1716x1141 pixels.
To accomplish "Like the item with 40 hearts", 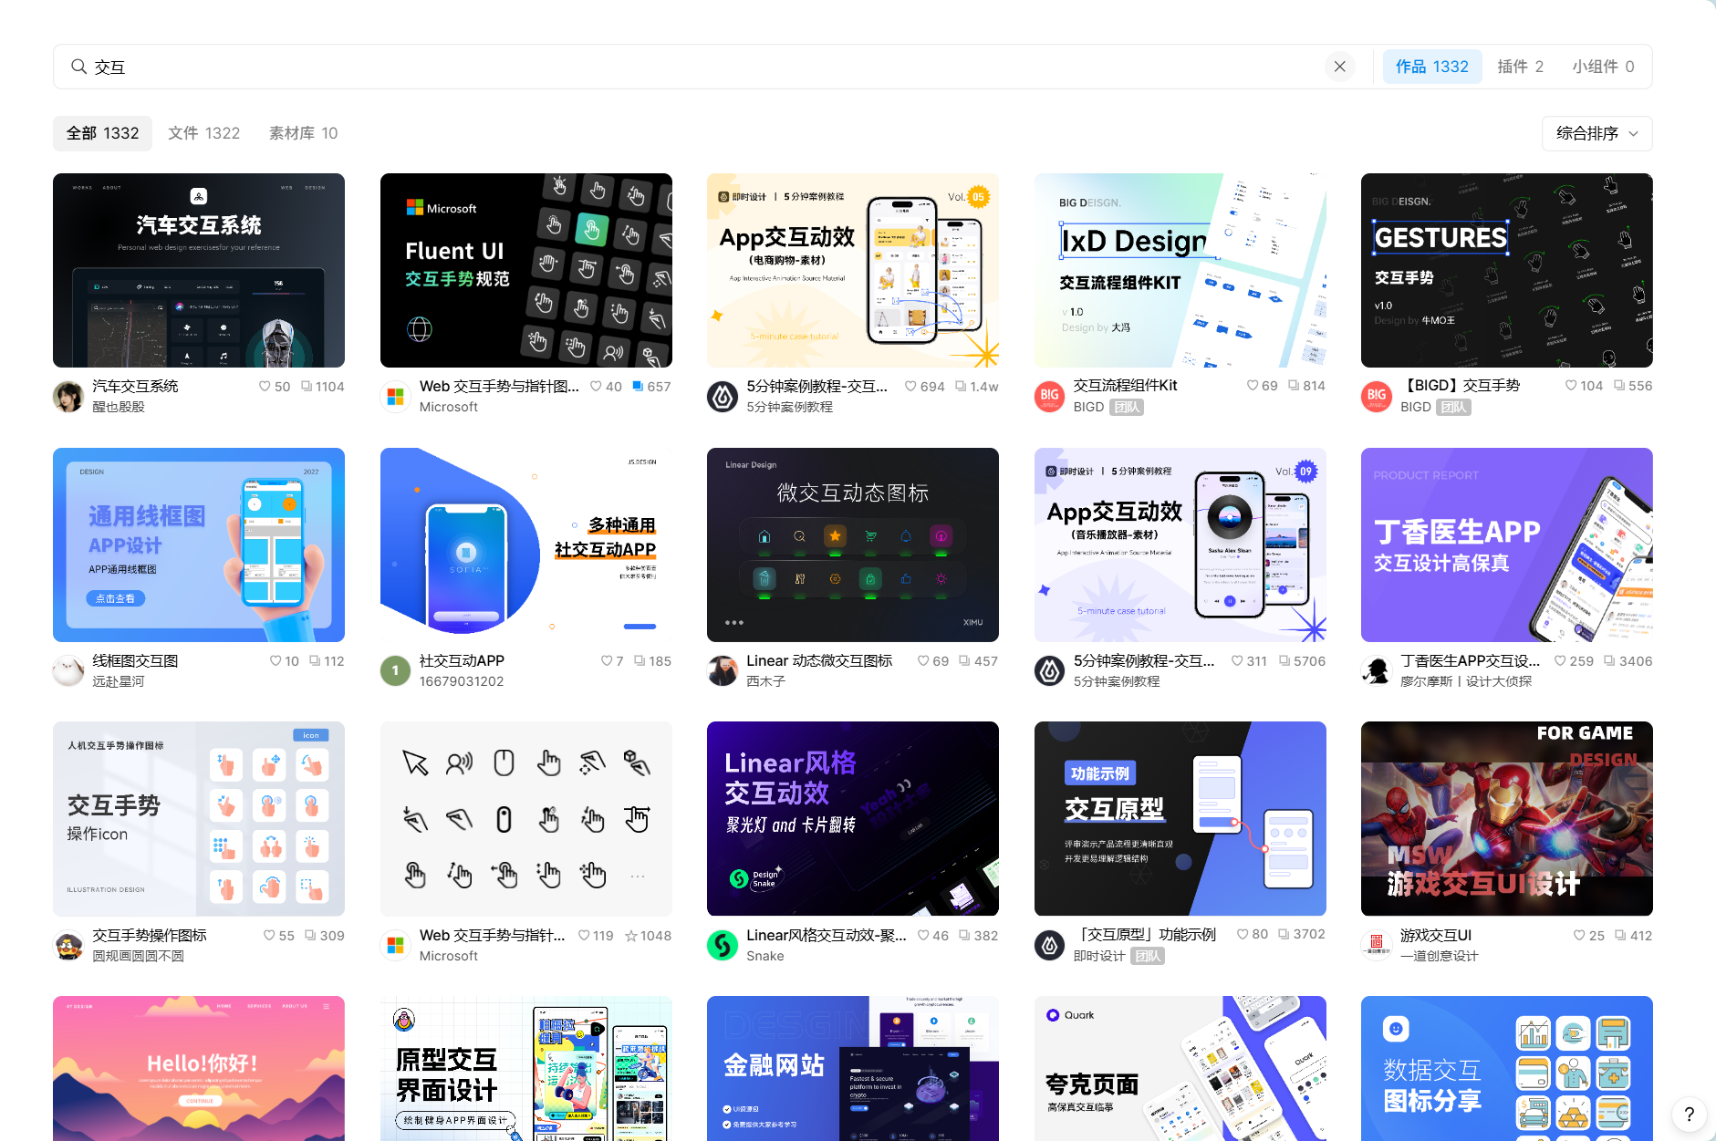I will tap(596, 387).
